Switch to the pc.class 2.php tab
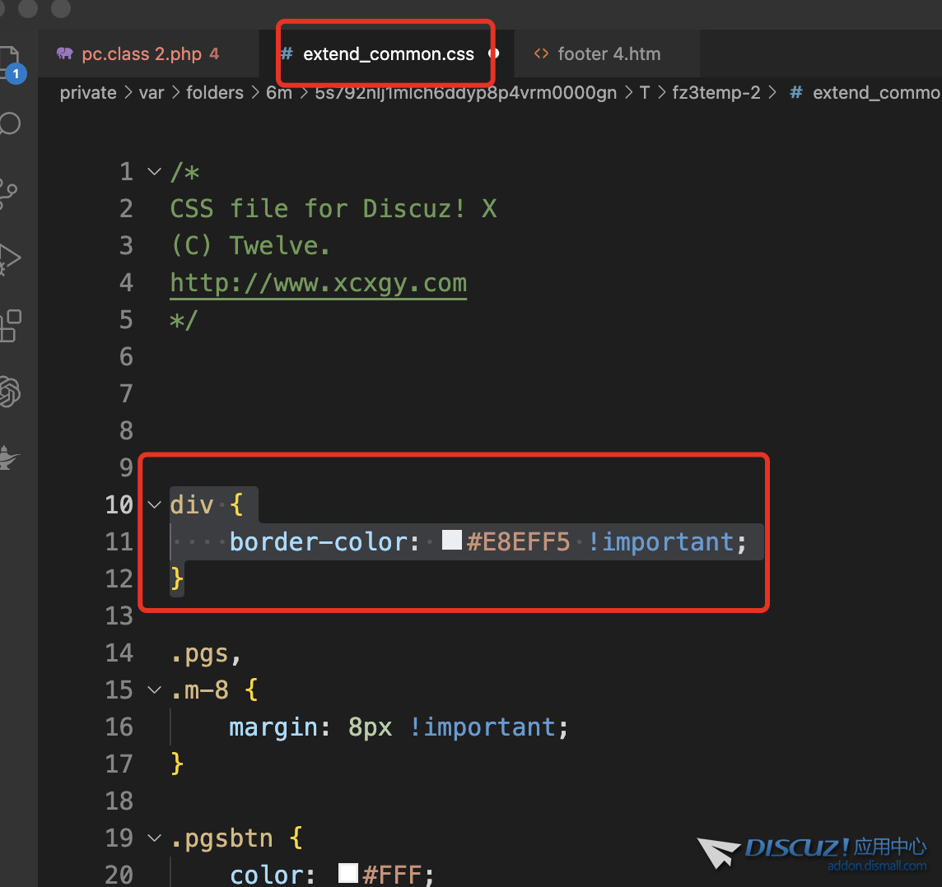 (x=142, y=54)
